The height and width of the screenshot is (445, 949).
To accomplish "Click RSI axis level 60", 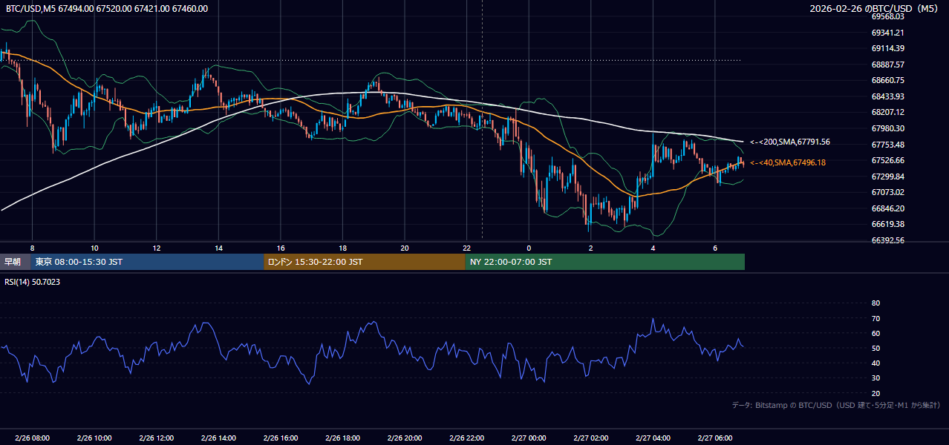I will 875,333.
